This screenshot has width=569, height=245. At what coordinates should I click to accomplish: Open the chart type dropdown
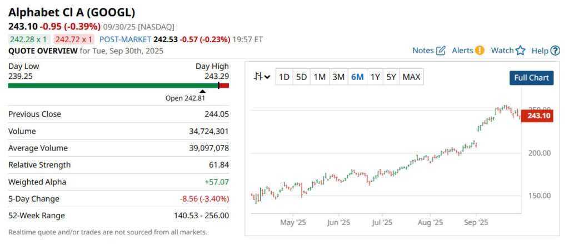[x=262, y=77]
